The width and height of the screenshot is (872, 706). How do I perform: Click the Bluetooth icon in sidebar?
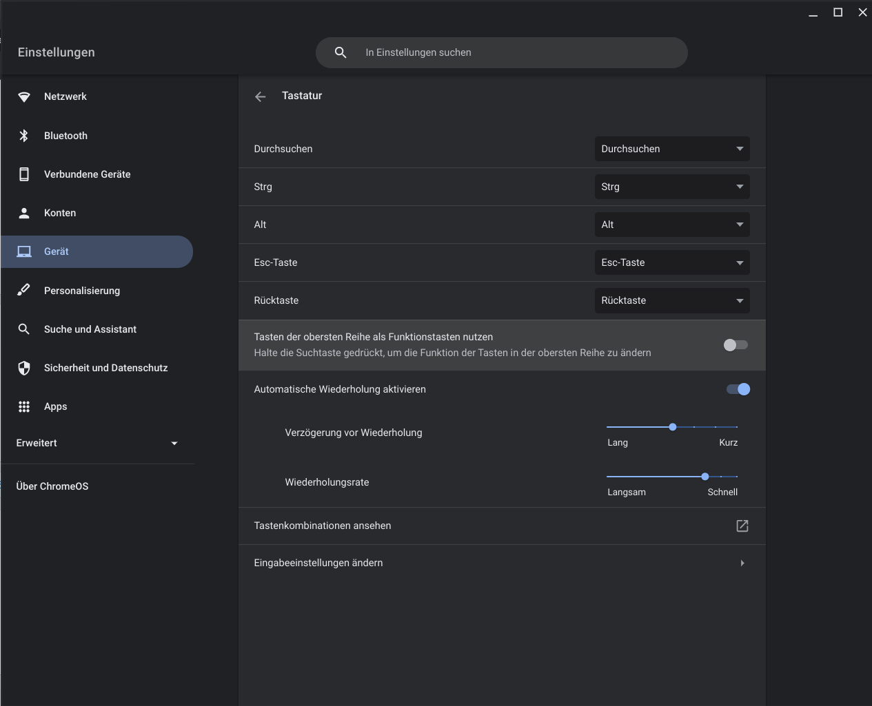click(x=24, y=136)
